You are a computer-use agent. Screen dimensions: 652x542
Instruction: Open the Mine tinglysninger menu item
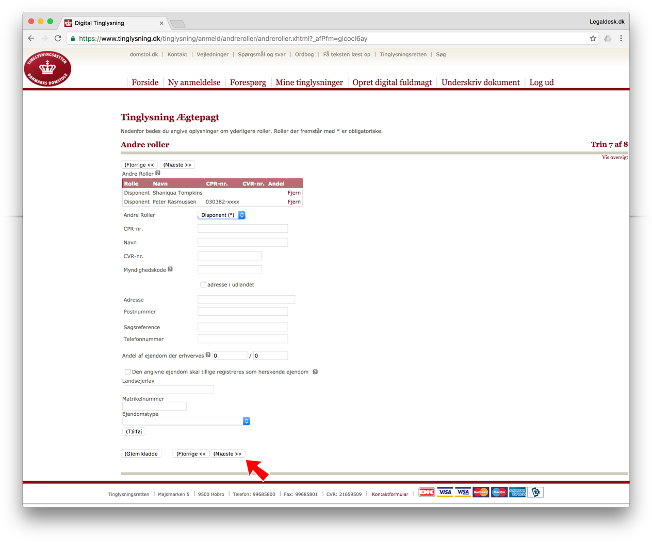pos(309,82)
